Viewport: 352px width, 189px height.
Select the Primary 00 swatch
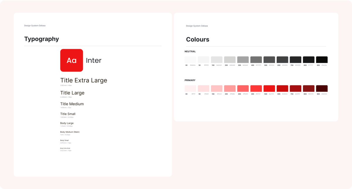point(190,88)
